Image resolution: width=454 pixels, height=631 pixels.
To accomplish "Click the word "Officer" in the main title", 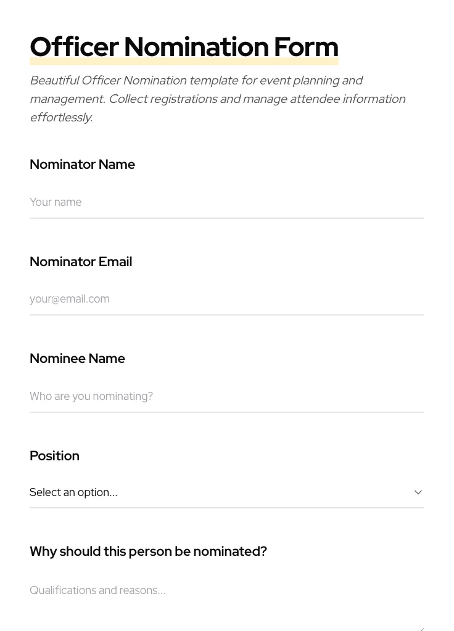I will pyautogui.click(x=74, y=47).
